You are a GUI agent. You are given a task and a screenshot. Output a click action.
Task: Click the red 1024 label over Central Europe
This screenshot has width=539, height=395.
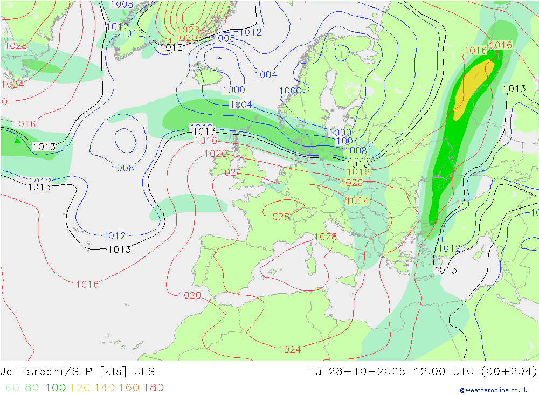(357, 201)
